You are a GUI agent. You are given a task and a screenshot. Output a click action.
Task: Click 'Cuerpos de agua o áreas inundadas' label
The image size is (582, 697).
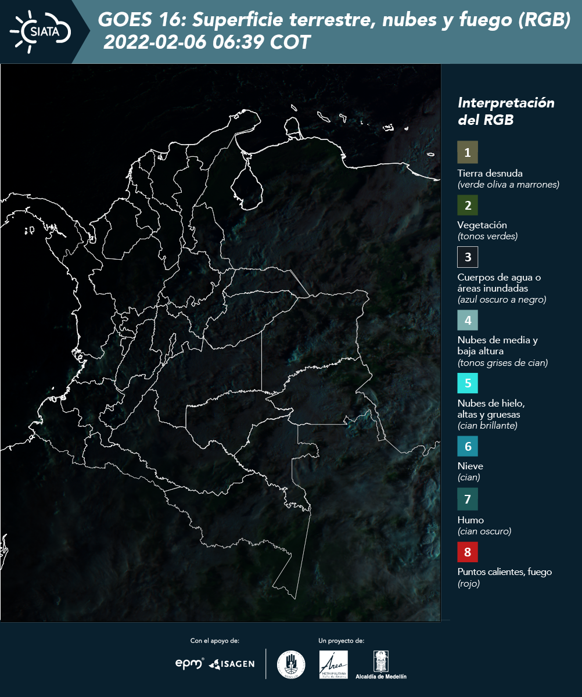[x=499, y=283]
